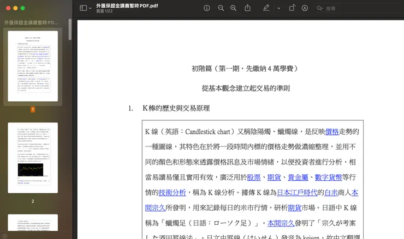Image resolution: width=404 pixels, height=239 pixels.
Task: Open the 期貨 link after 股票
Action: (274, 177)
